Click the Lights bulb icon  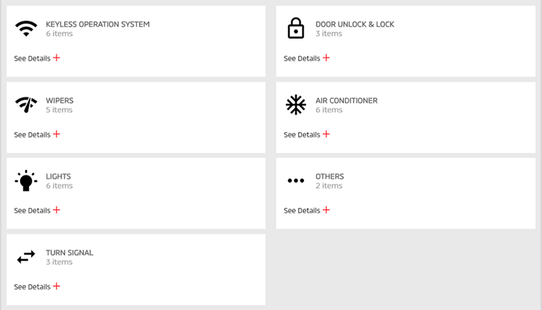pyautogui.click(x=26, y=181)
